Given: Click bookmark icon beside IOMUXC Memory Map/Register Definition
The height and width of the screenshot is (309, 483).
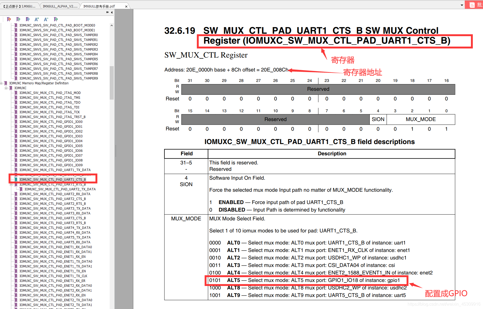Looking at the screenshot, I should (6, 83).
